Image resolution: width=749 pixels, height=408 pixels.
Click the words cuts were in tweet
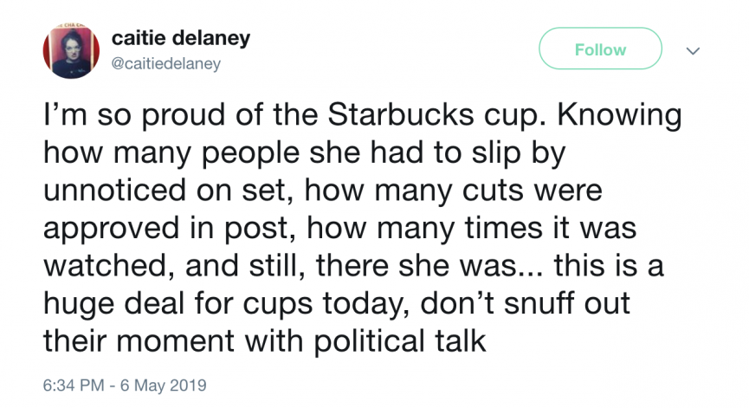pyautogui.click(x=533, y=191)
